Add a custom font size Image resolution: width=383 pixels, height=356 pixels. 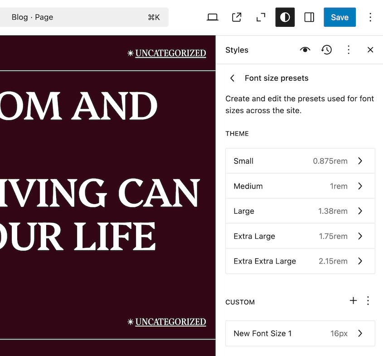(x=353, y=301)
